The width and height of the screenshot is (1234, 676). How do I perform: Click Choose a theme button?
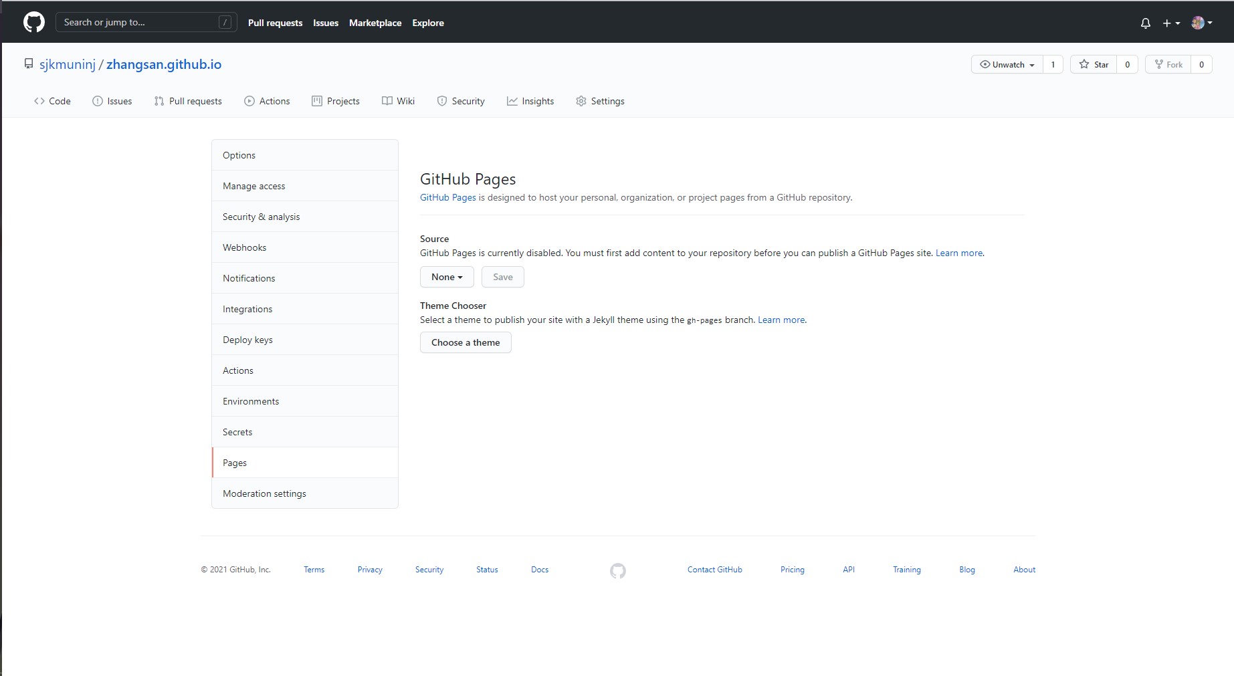coord(466,342)
